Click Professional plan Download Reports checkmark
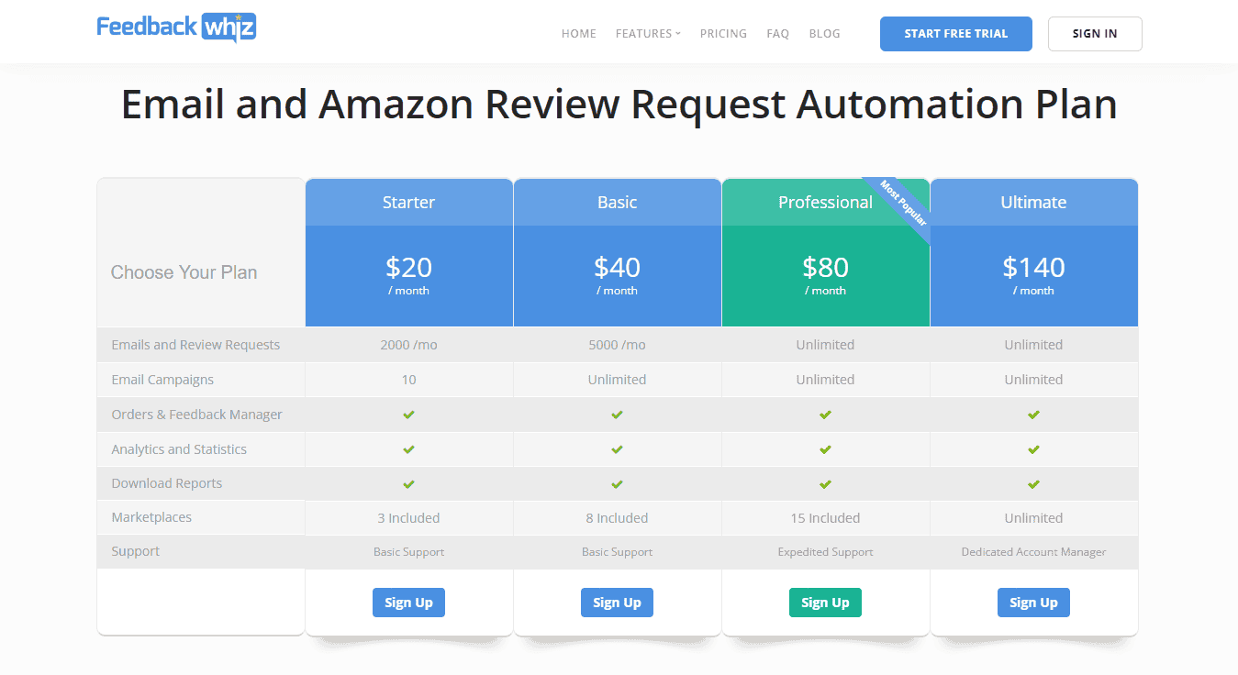This screenshot has width=1238, height=675. 825,483
